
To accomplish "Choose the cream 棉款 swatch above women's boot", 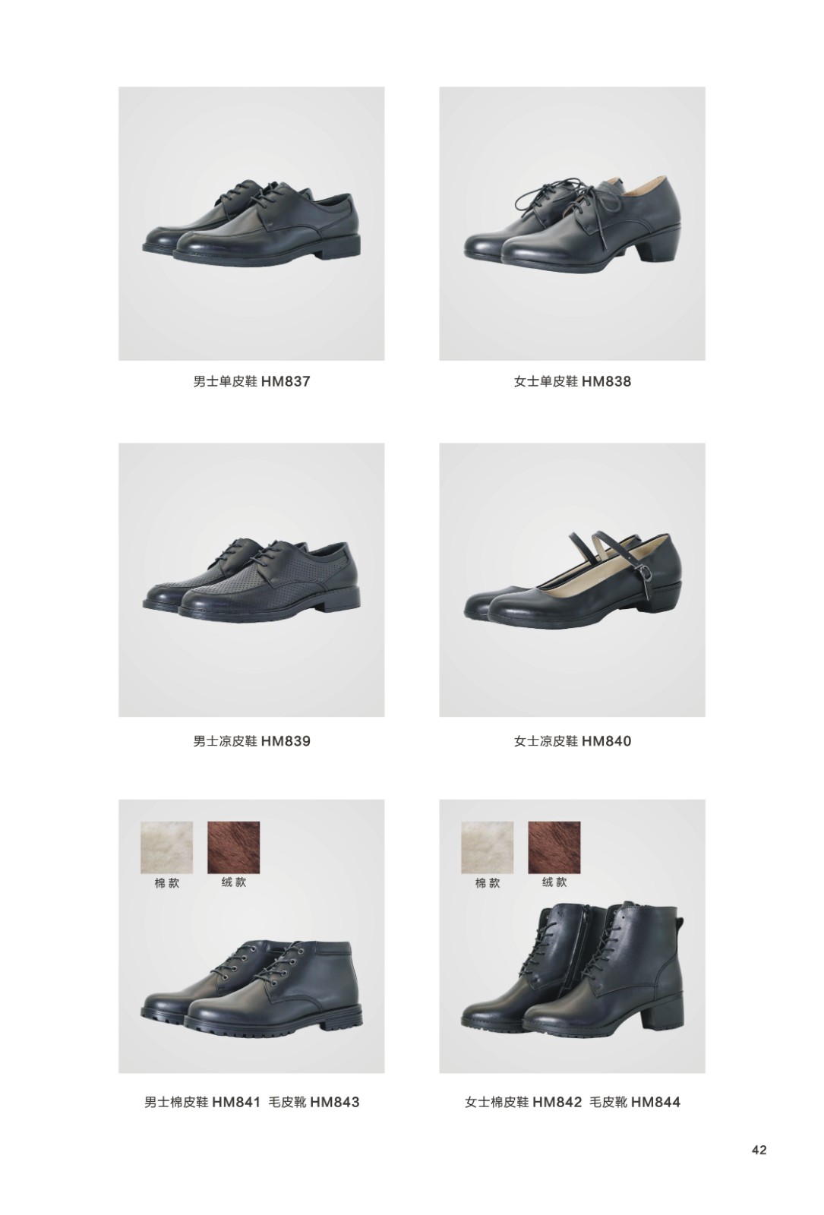I will coord(488,847).
